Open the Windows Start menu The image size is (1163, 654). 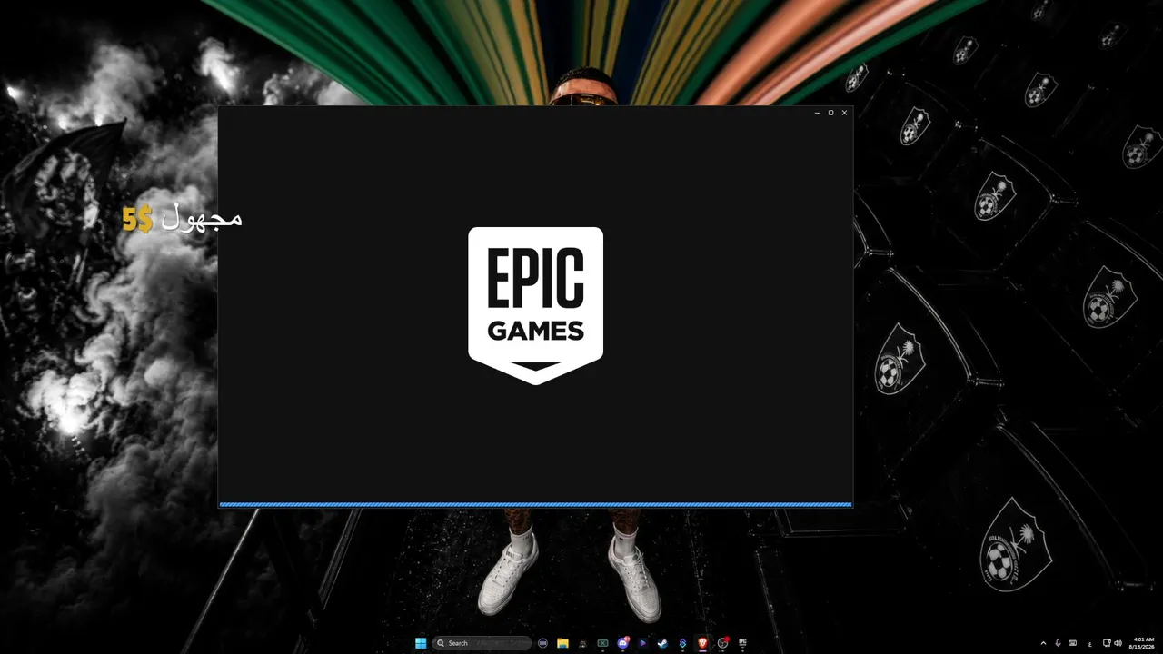click(421, 643)
